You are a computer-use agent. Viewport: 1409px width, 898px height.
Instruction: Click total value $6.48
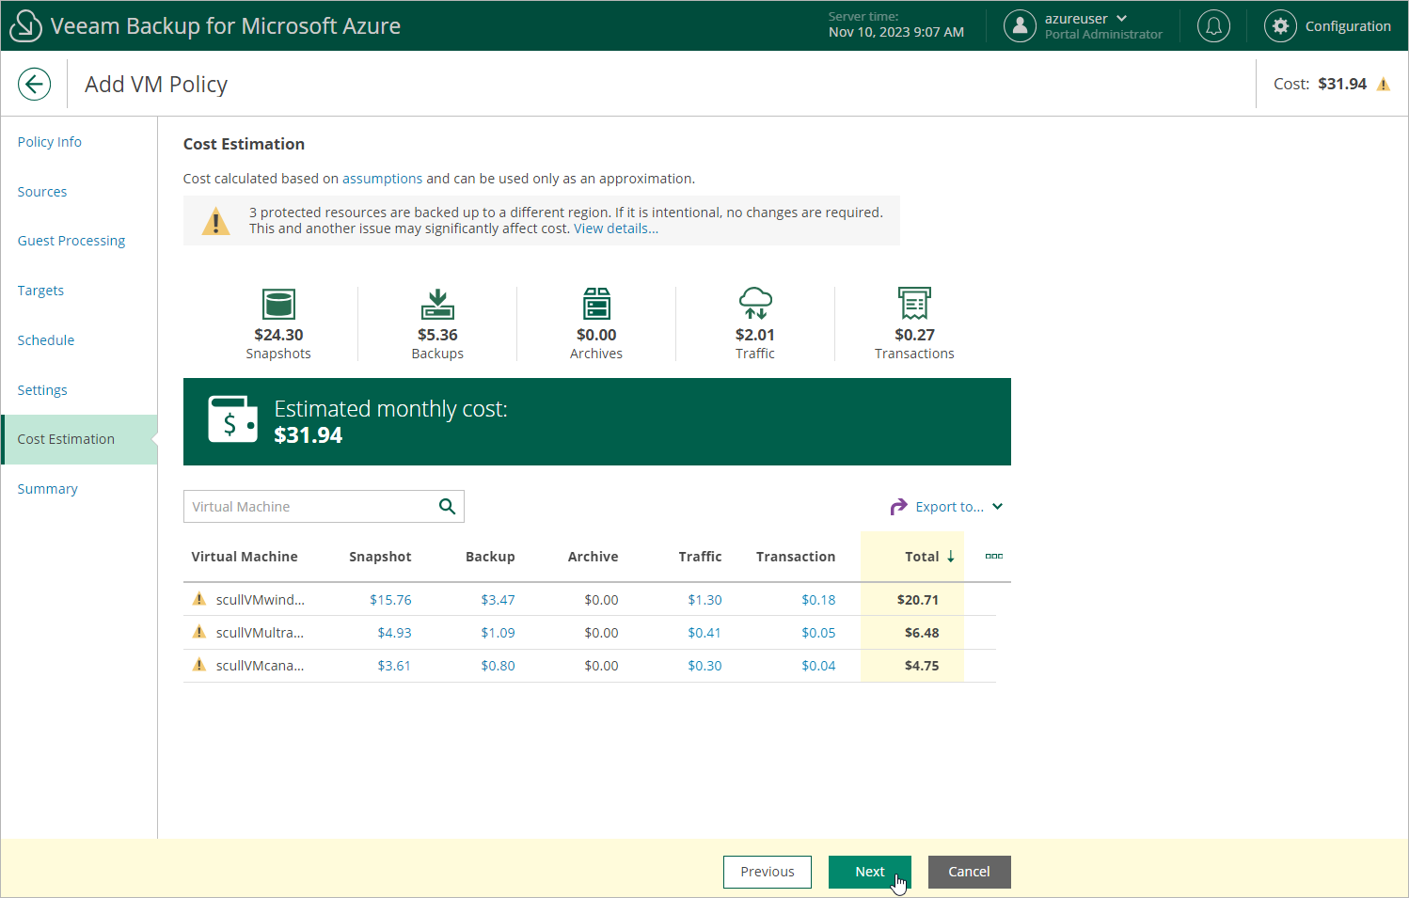point(922,633)
